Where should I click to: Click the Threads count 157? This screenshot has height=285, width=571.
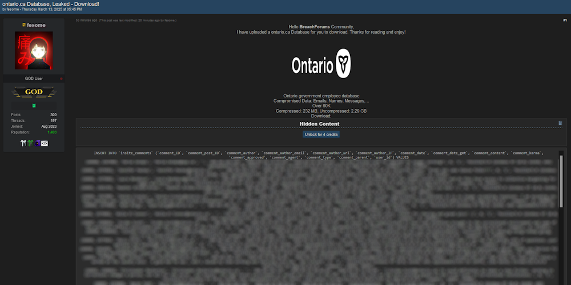click(x=53, y=120)
